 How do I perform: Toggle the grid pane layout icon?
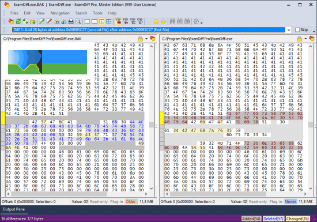[108, 21]
